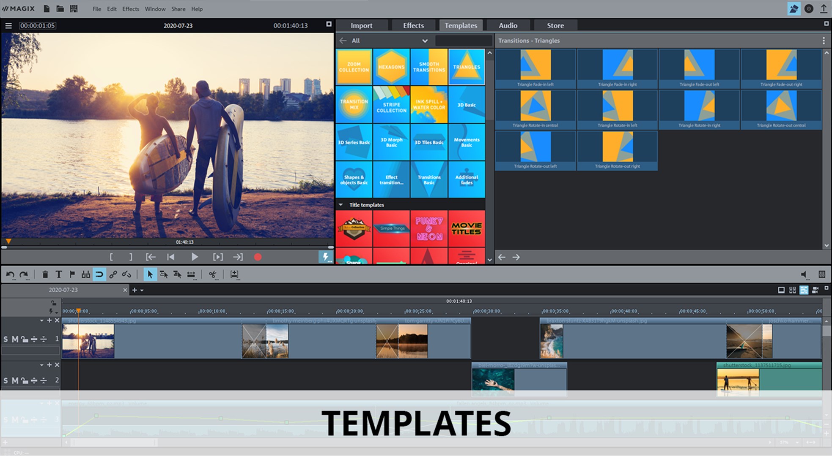Image resolution: width=832 pixels, height=456 pixels.
Task: Switch to the Audio tab
Action: [x=508, y=25]
